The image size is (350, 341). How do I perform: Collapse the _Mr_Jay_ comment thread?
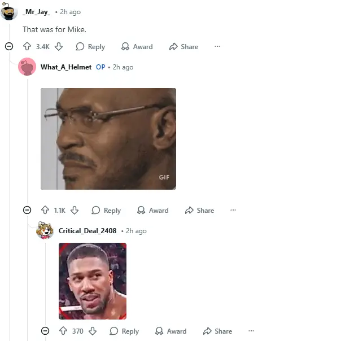point(9,46)
